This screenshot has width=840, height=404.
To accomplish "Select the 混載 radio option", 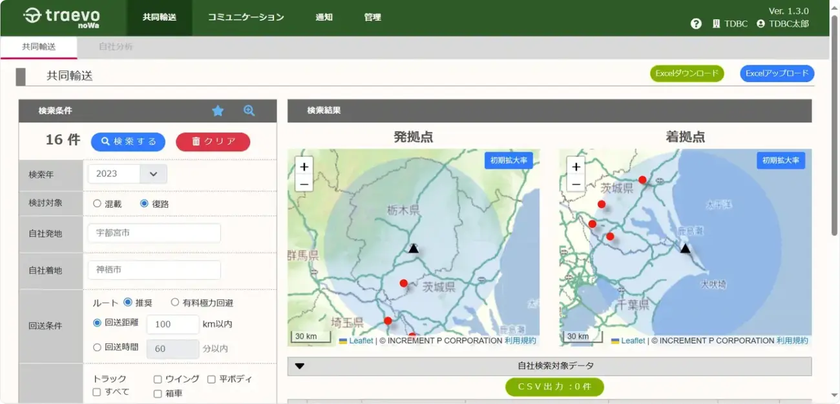I will point(98,203).
